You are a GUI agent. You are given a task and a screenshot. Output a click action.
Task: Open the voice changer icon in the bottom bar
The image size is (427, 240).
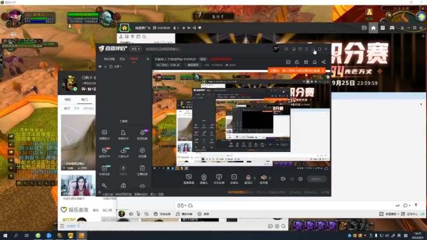click(138, 214)
